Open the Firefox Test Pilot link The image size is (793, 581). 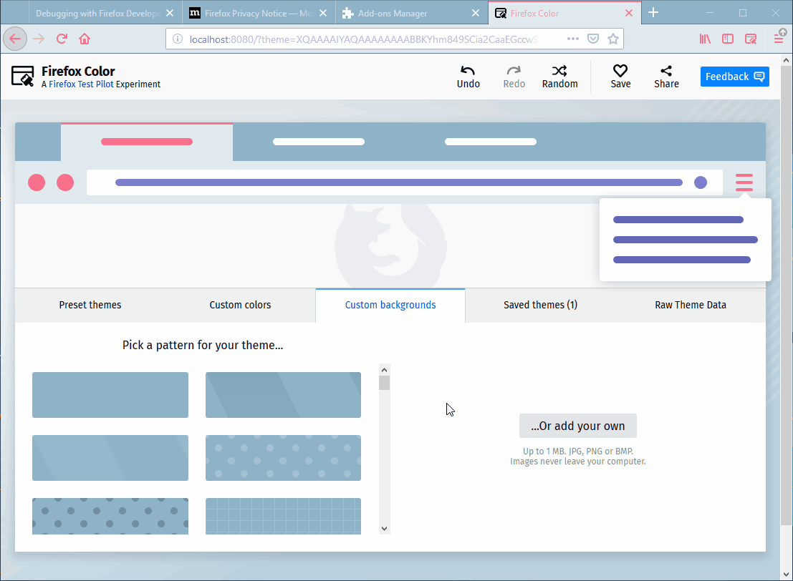pos(81,84)
